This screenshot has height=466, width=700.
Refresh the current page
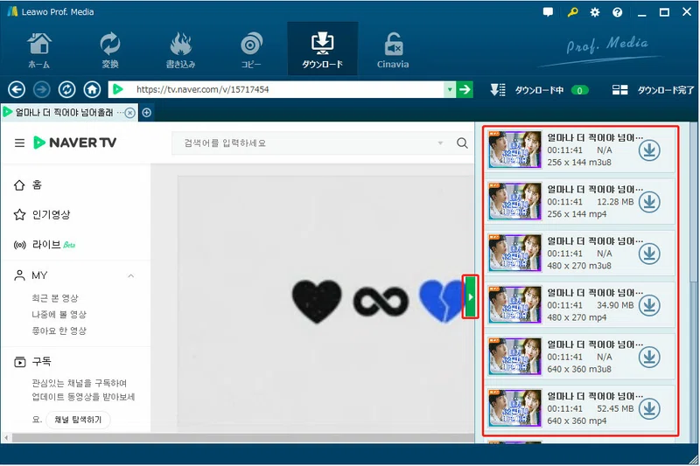click(x=67, y=90)
